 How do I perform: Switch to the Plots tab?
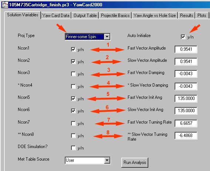click(x=202, y=16)
